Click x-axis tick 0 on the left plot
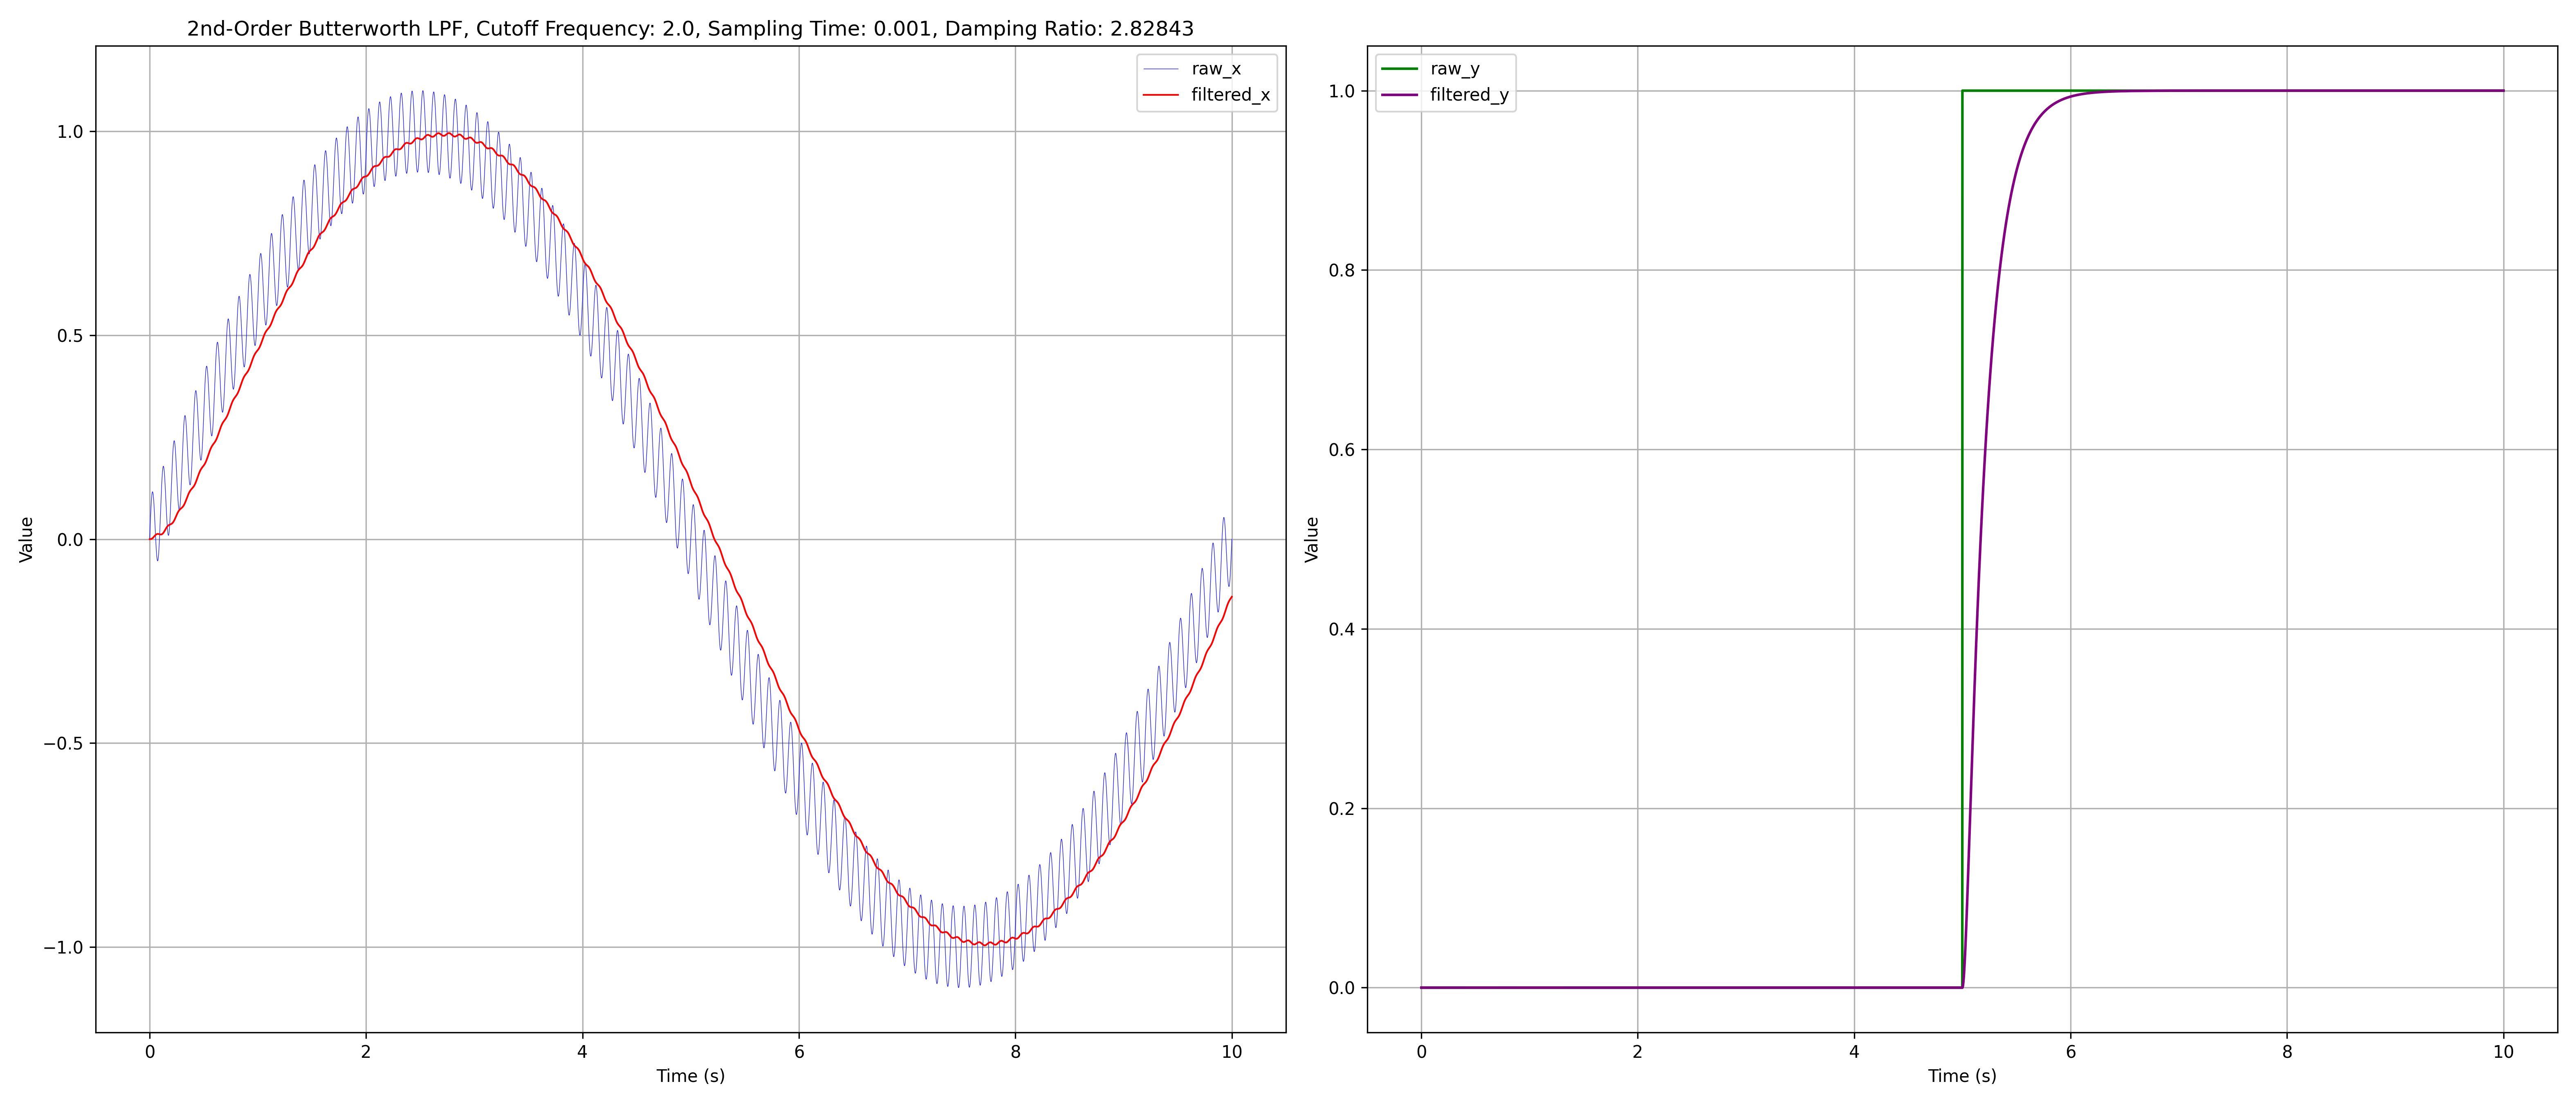Viewport: 2576px width, 1104px height. tap(150, 1052)
